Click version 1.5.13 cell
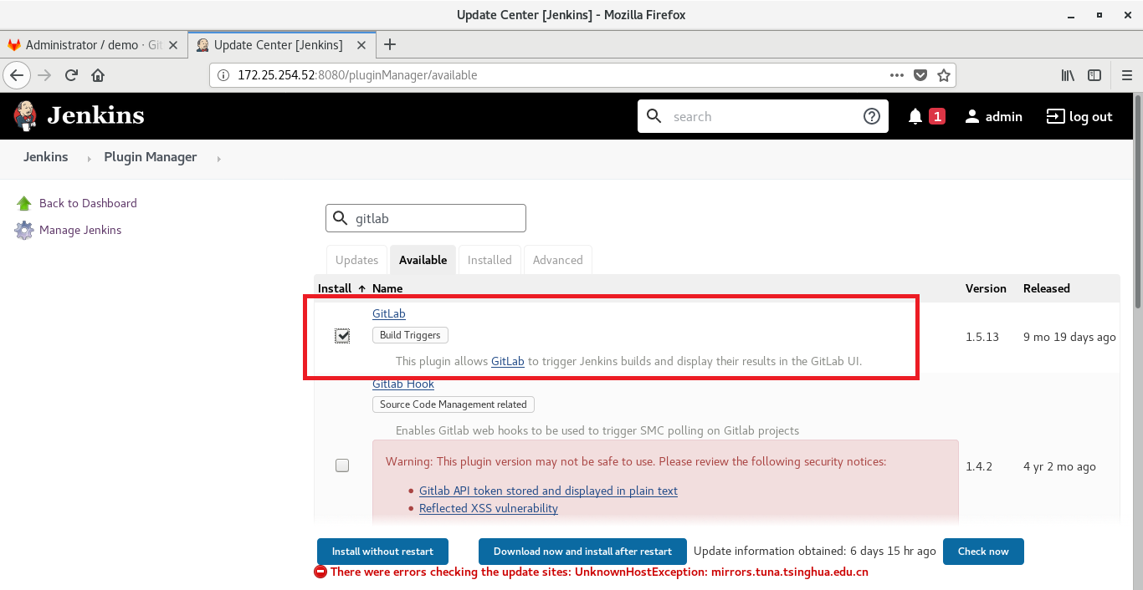Screen dimensions: 1143x590 point(982,337)
